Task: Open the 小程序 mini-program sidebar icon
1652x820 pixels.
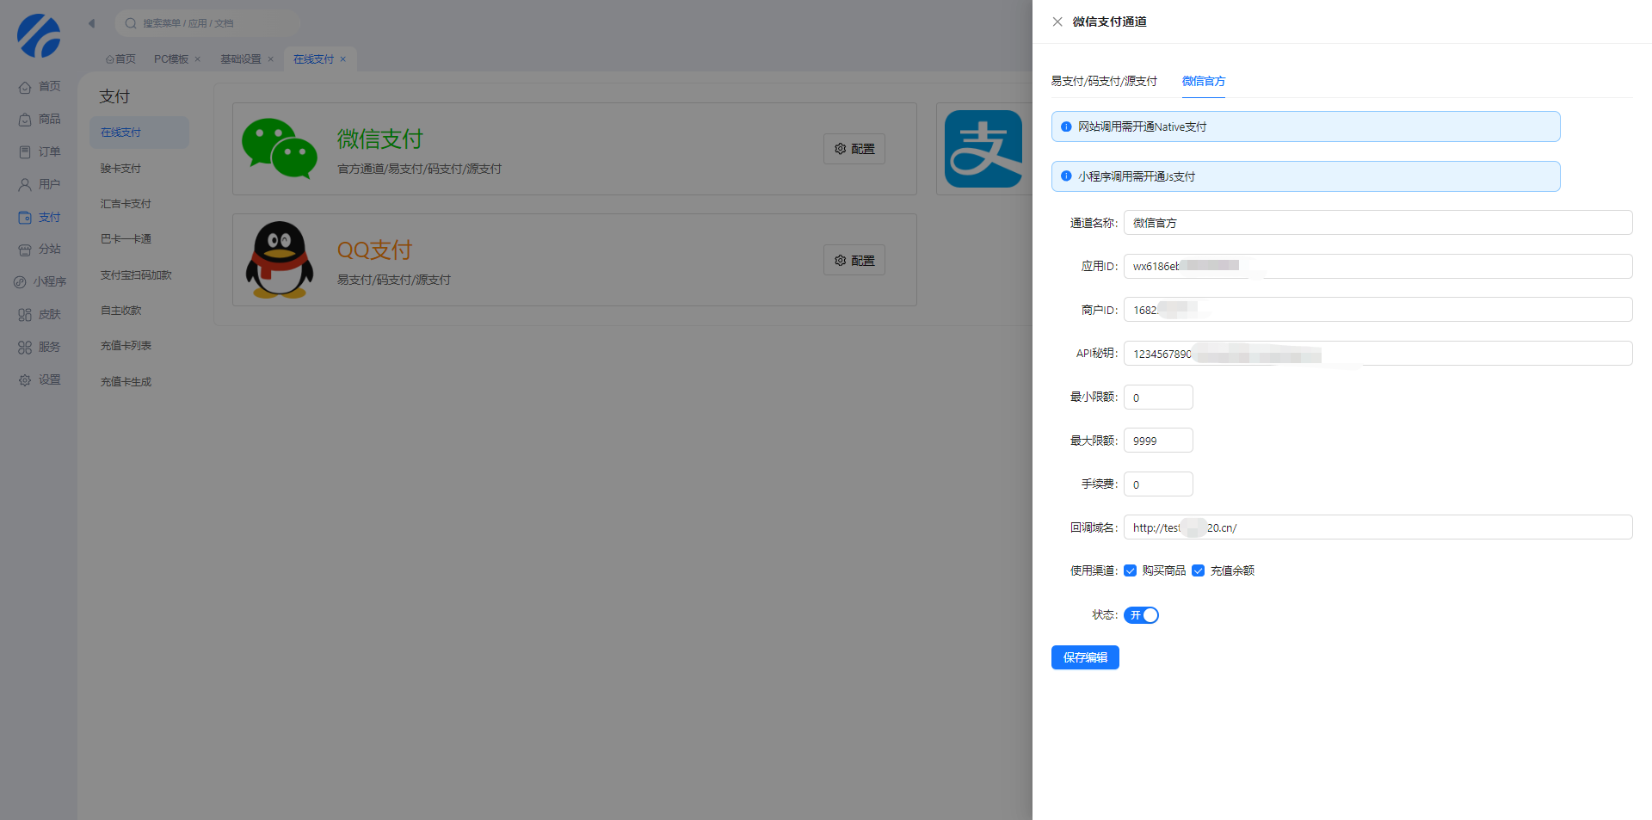Action: tap(20, 282)
